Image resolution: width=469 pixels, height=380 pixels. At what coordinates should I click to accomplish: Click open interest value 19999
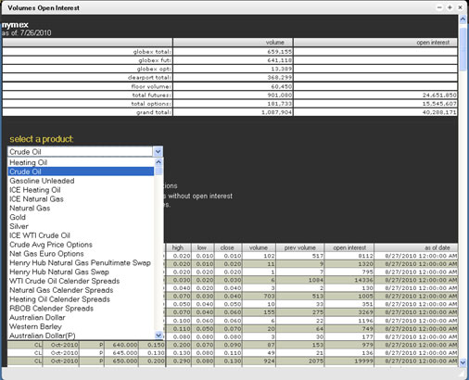coord(365,361)
